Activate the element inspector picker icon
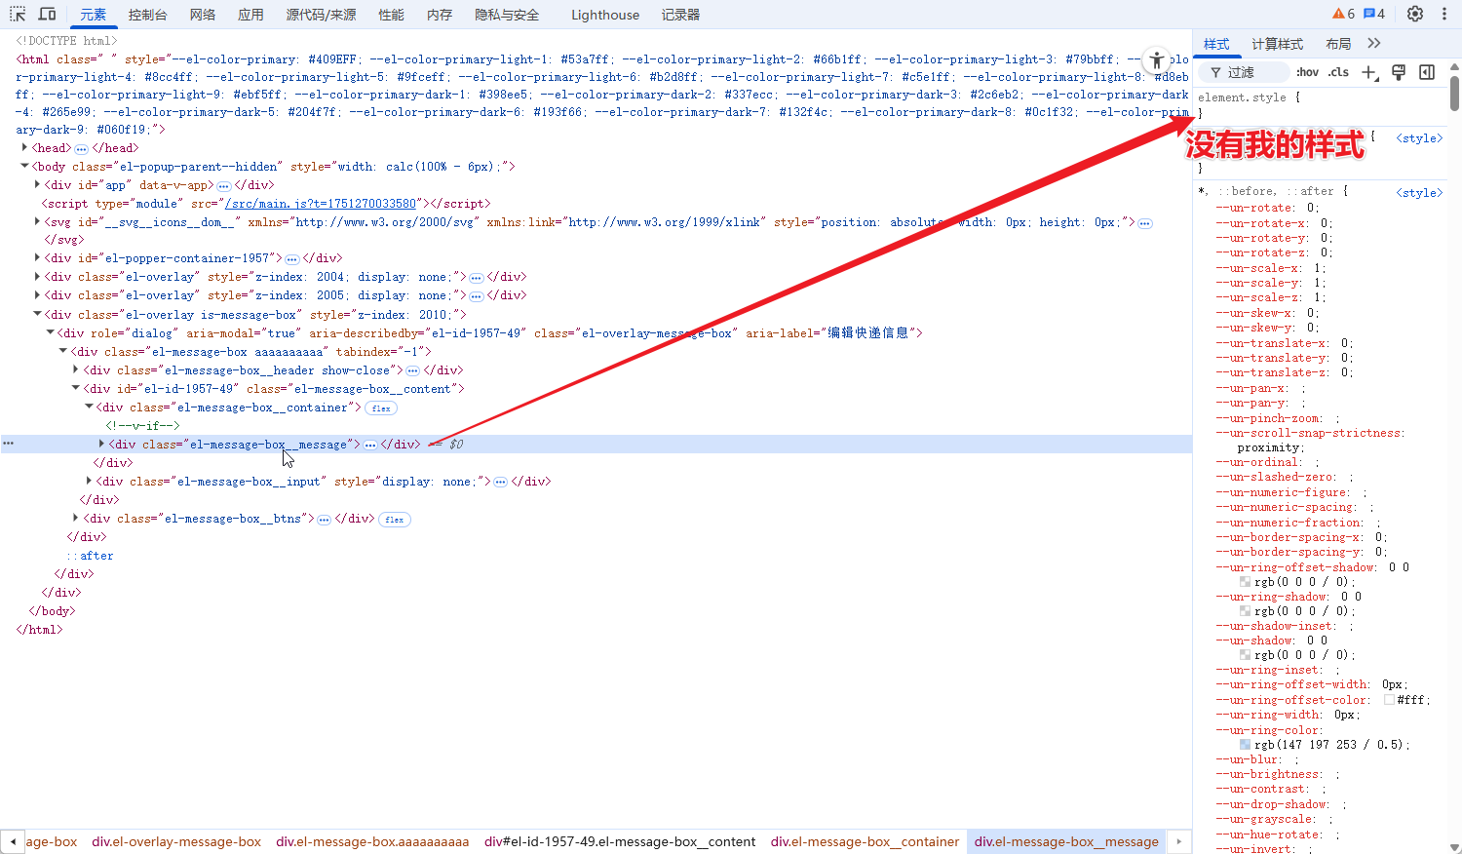 pos(18,14)
